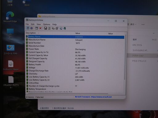The width and height of the screenshot is (158, 118).
Task: Select the PC desktop icon
Action: click(x=10, y=33)
